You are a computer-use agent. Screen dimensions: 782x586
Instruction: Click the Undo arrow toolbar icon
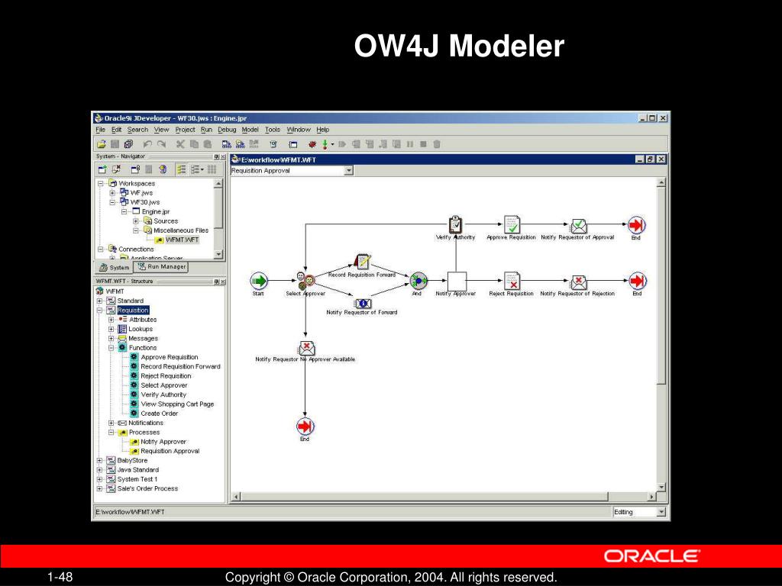pyautogui.click(x=147, y=144)
